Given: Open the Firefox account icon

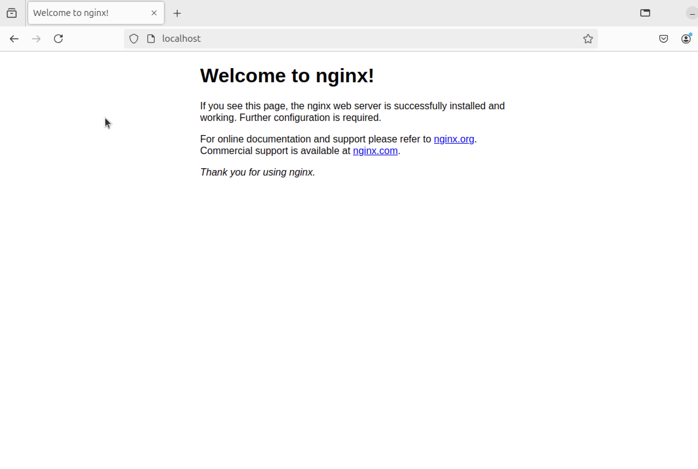Looking at the screenshot, I should [x=686, y=39].
